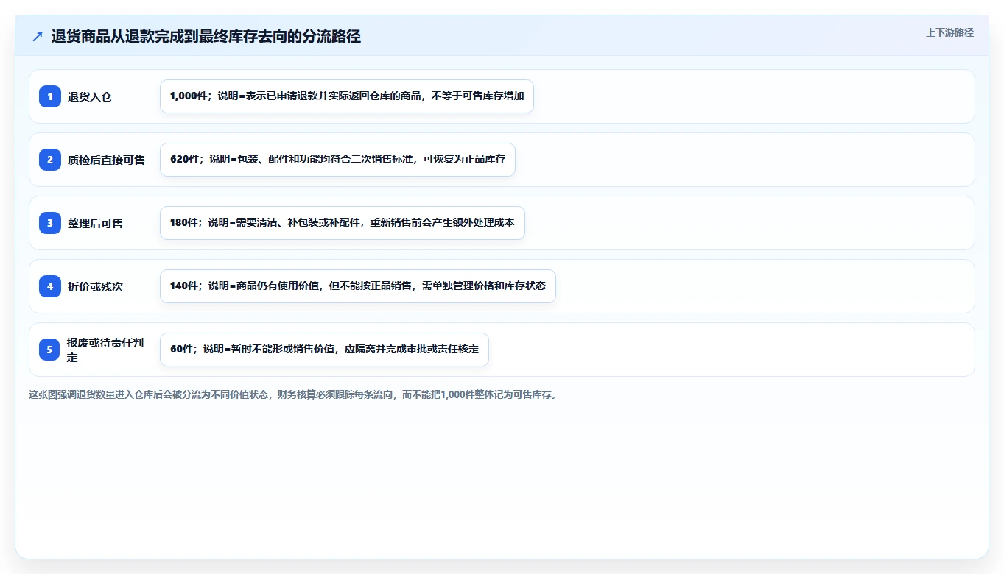Select step number 2 badge for 质检后直接可售
1004x574 pixels.
tap(50, 160)
